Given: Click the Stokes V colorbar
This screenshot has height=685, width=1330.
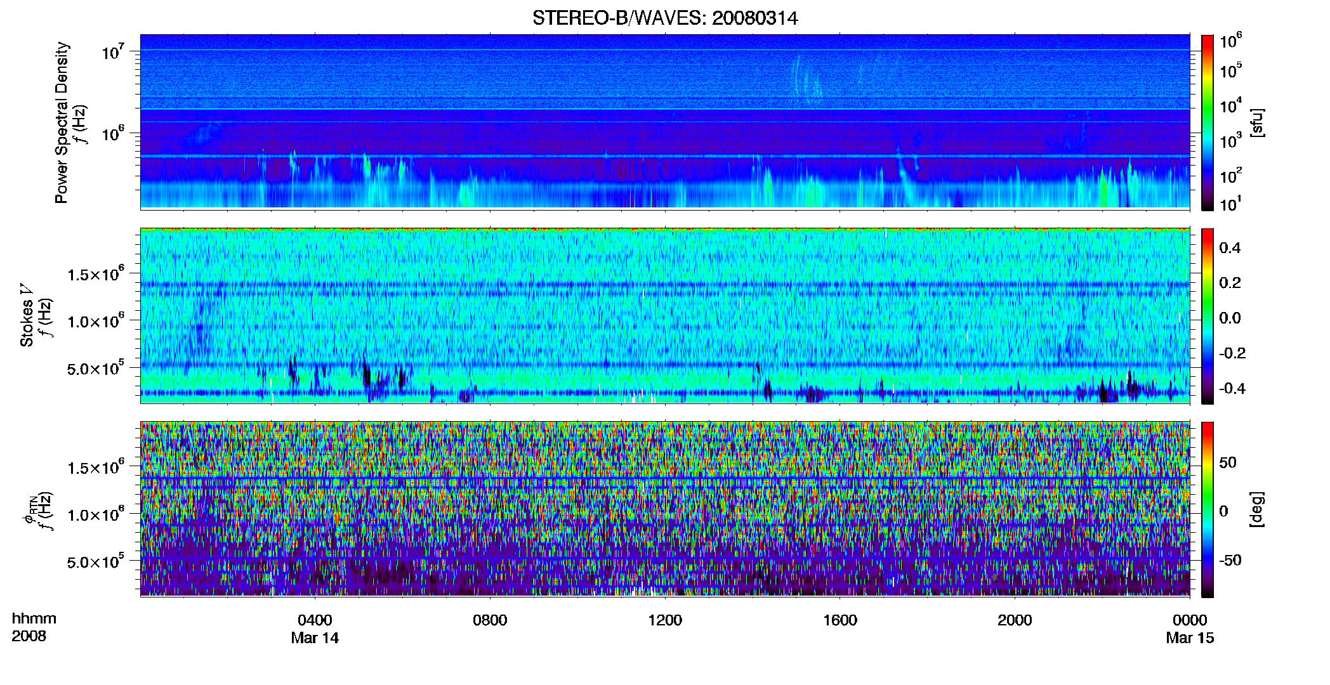Looking at the screenshot, I should [x=1208, y=316].
